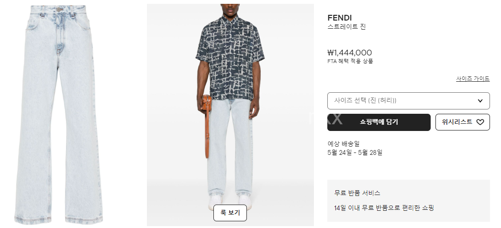Select the 스트레이트 진 product title
Viewport: 501px width, 228px height.
point(346,27)
